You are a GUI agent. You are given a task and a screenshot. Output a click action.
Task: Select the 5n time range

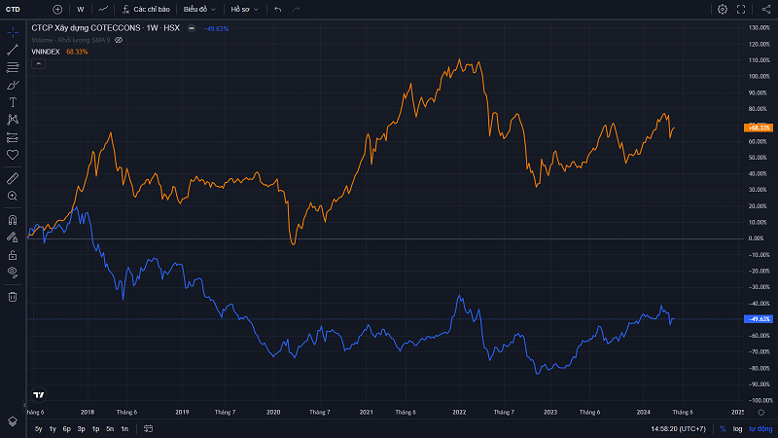(110, 428)
